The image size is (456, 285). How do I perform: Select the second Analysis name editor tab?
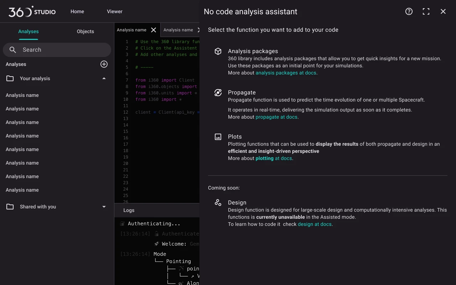coord(178,30)
